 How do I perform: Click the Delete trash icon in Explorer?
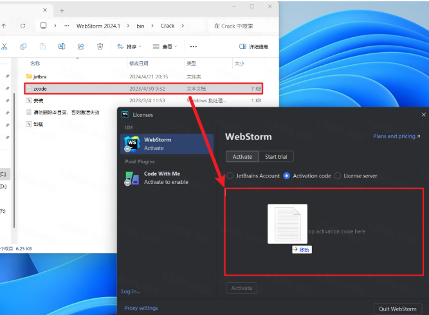tap(100, 46)
